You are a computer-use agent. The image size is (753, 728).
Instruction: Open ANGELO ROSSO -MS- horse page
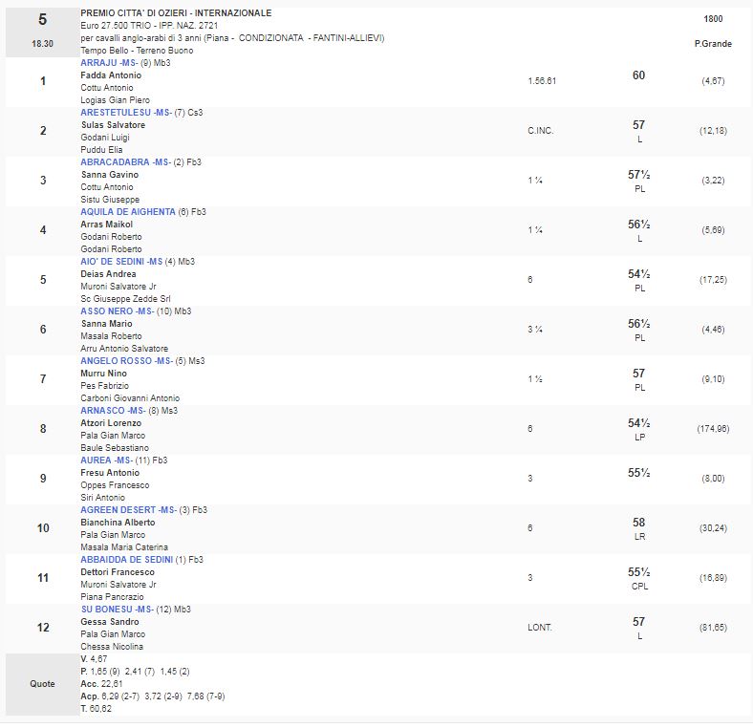pyautogui.click(x=126, y=361)
